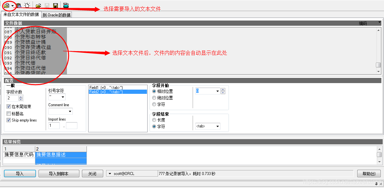This screenshot has height=188, width=384.
Task: Open a text file for import
Action: pos(6,5)
